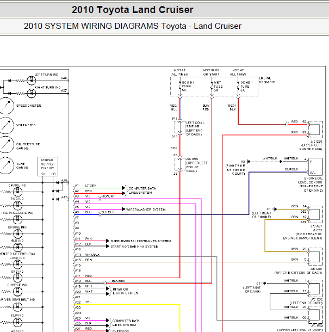
Task: Click the starting/charging system arrowhead
Action: tap(108, 246)
